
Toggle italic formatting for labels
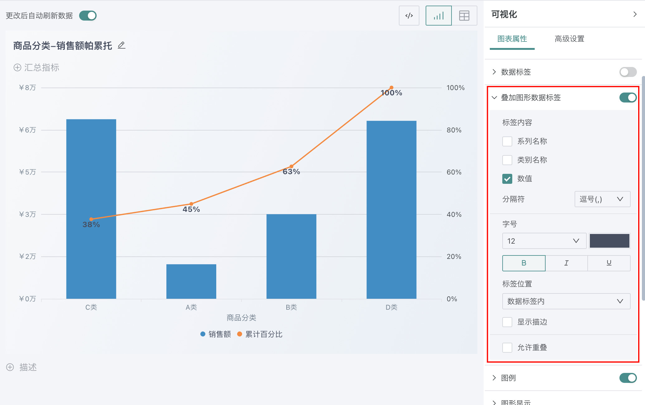(566, 263)
